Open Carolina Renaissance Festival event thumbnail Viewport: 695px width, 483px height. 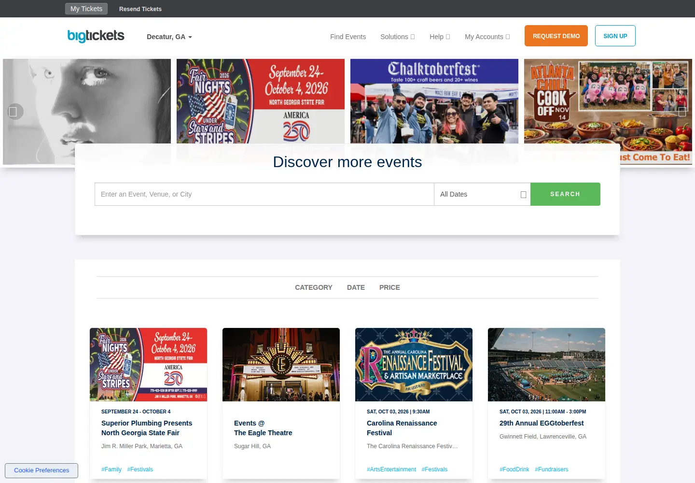click(x=414, y=365)
